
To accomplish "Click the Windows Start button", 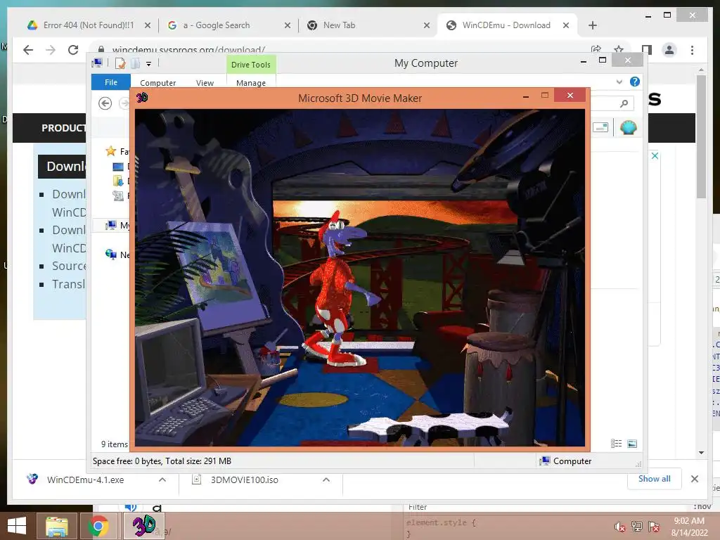I will [17, 526].
